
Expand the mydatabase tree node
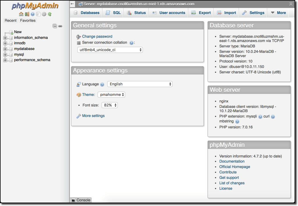click(x=5, y=49)
